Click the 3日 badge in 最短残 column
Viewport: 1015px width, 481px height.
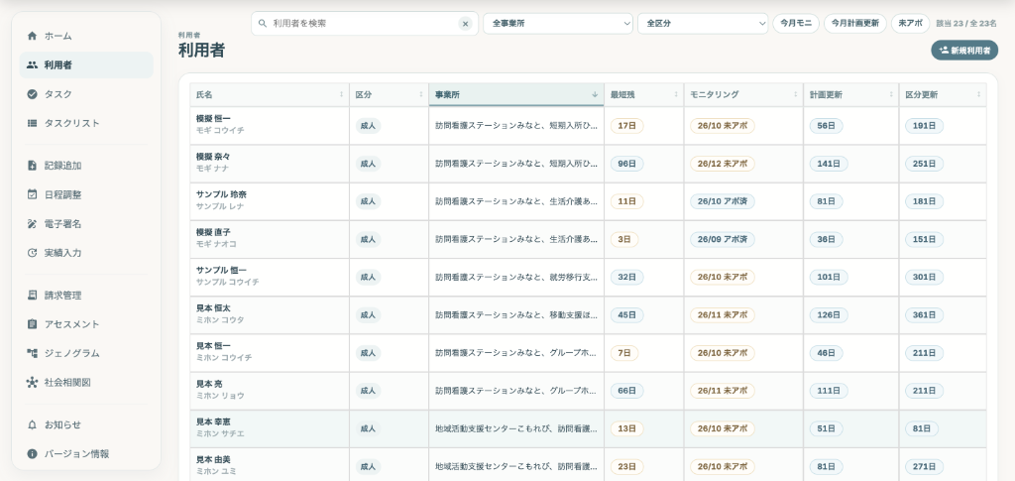tap(624, 240)
